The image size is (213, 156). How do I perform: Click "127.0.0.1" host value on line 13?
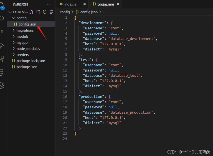point(112,81)
